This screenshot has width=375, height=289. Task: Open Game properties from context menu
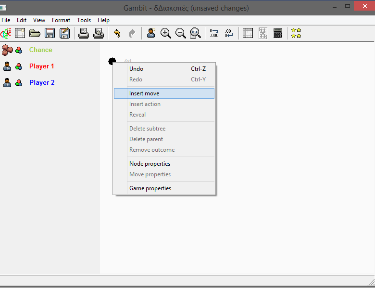(x=164, y=188)
